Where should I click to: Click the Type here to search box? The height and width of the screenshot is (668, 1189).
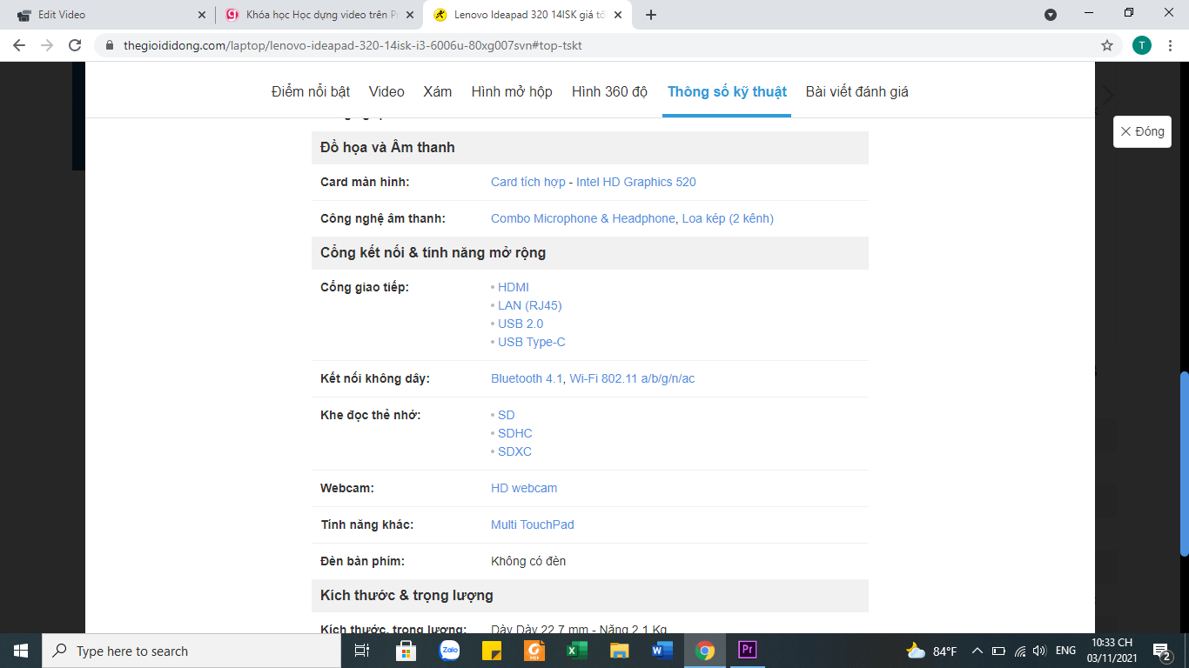click(191, 651)
